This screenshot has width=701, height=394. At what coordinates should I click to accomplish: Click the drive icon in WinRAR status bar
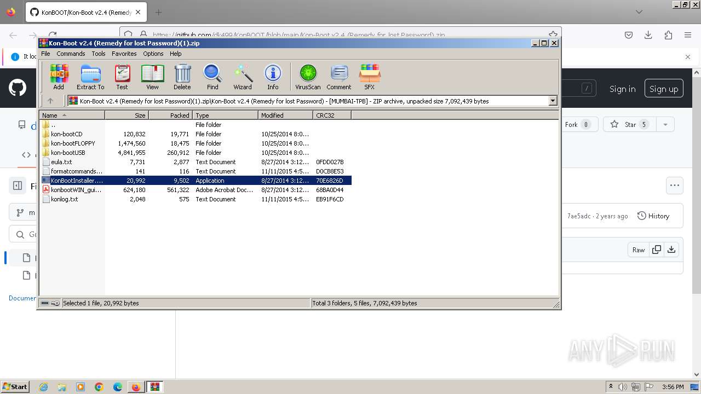pyautogui.click(x=45, y=303)
